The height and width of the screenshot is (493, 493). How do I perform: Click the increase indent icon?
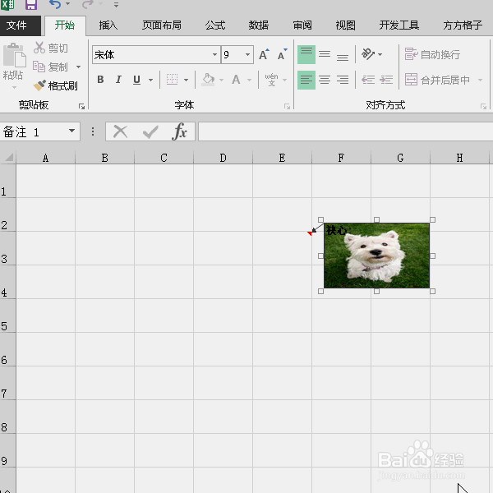(386, 80)
